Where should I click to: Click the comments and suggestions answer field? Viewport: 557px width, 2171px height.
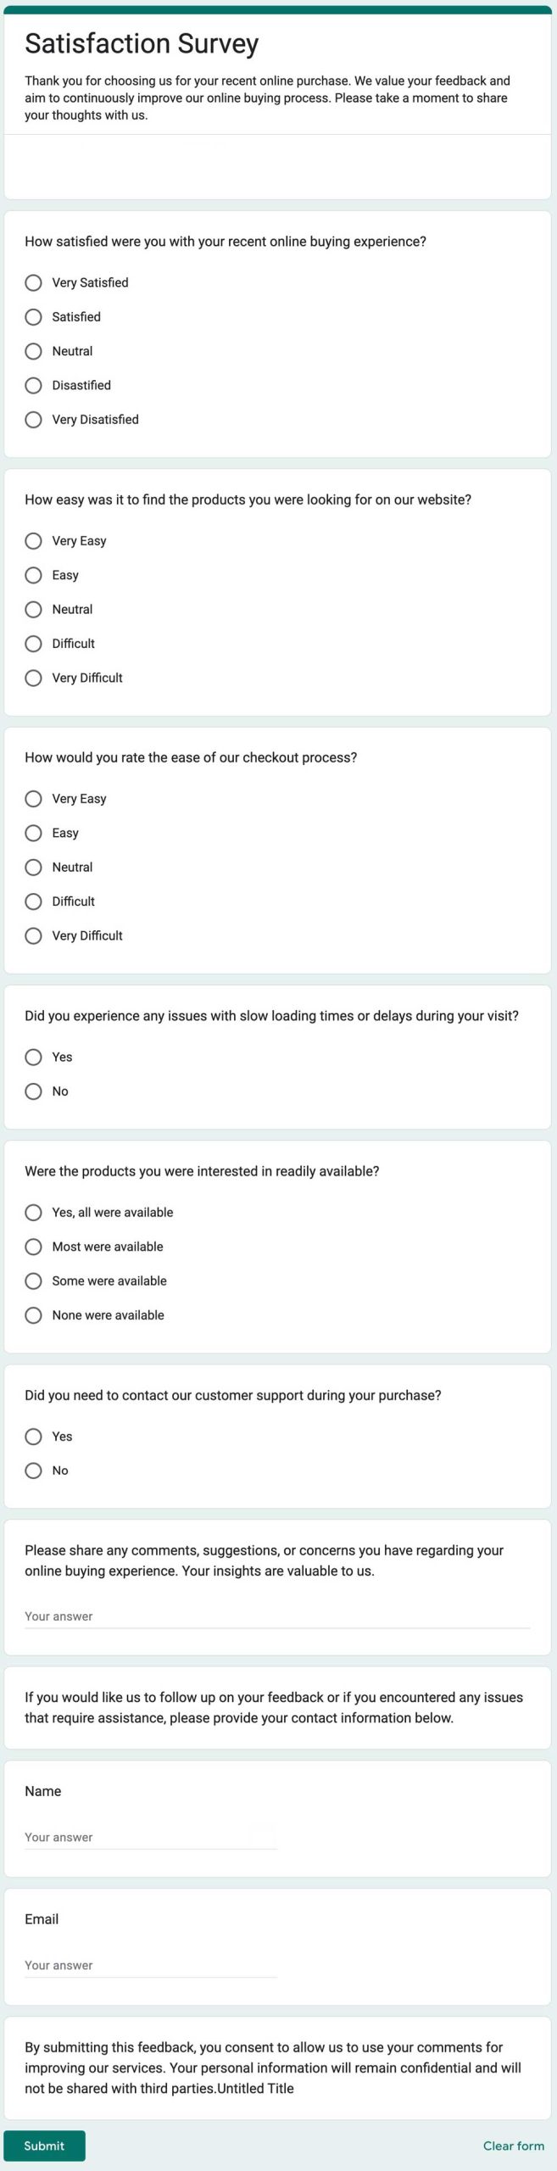point(277,1616)
